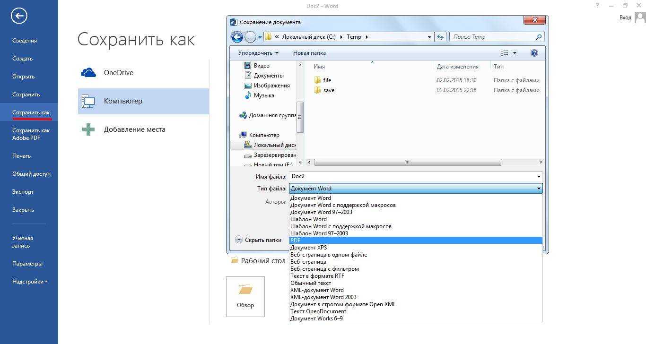Select Документы in navigation pane
This screenshot has height=344, width=646.
[x=264, y=76]
